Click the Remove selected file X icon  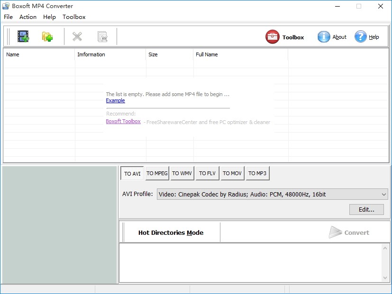click(x=77, y=36)
